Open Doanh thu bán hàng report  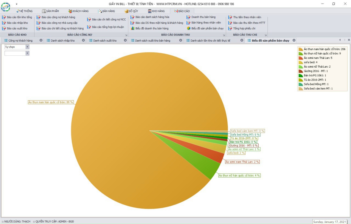tap(201, 17)
